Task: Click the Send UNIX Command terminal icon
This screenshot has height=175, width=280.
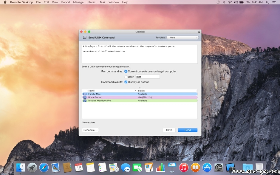Action: coord(85,37)
